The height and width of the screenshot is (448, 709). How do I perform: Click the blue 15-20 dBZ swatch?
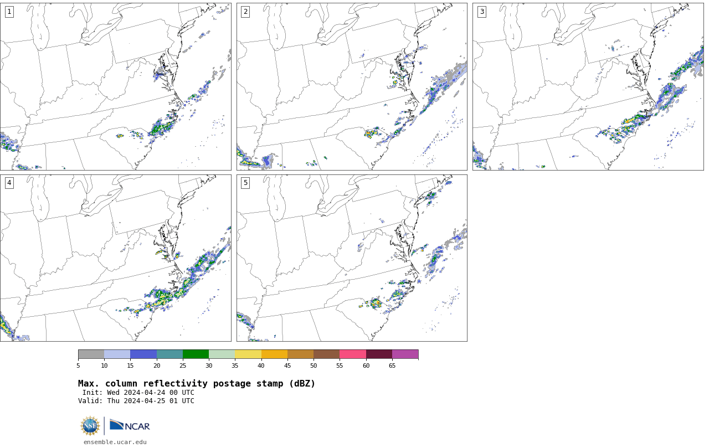(x=143, y=354)
